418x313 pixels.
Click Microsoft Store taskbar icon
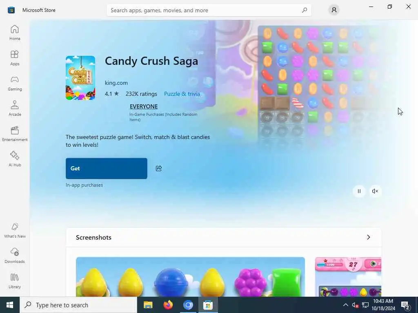[208, 305]
